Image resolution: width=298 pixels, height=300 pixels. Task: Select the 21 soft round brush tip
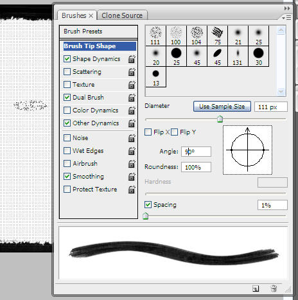pyautogui.click(x=238, y=35)
